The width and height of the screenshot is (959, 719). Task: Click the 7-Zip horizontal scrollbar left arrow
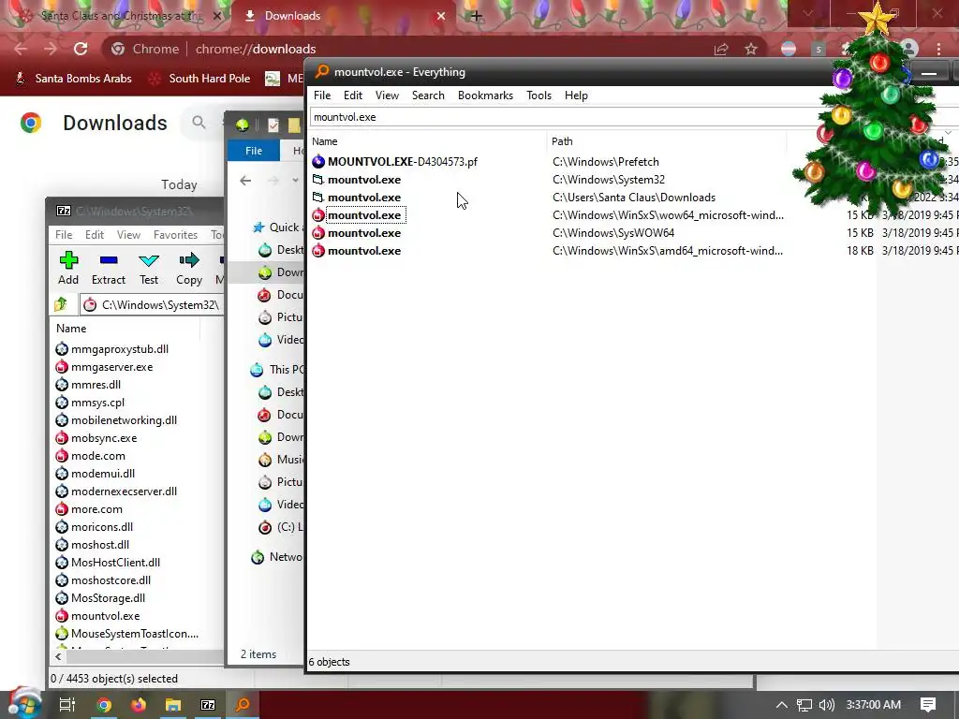click(58, 657)
